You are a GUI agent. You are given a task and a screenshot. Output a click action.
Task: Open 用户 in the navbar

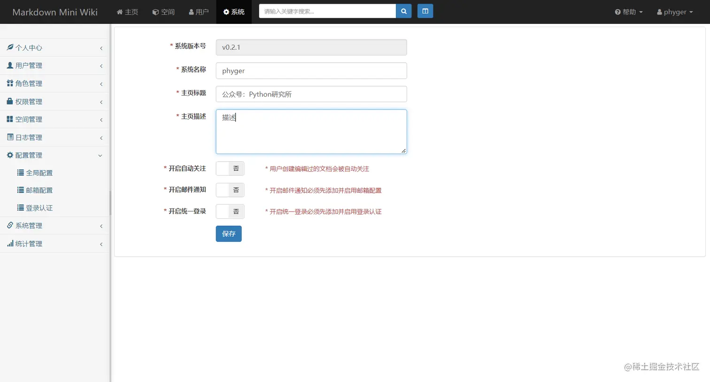tap(199, 12)
